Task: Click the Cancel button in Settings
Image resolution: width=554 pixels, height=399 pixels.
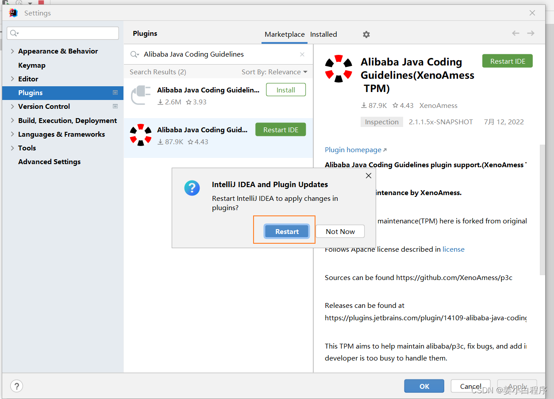Action: tap(470, 386)
